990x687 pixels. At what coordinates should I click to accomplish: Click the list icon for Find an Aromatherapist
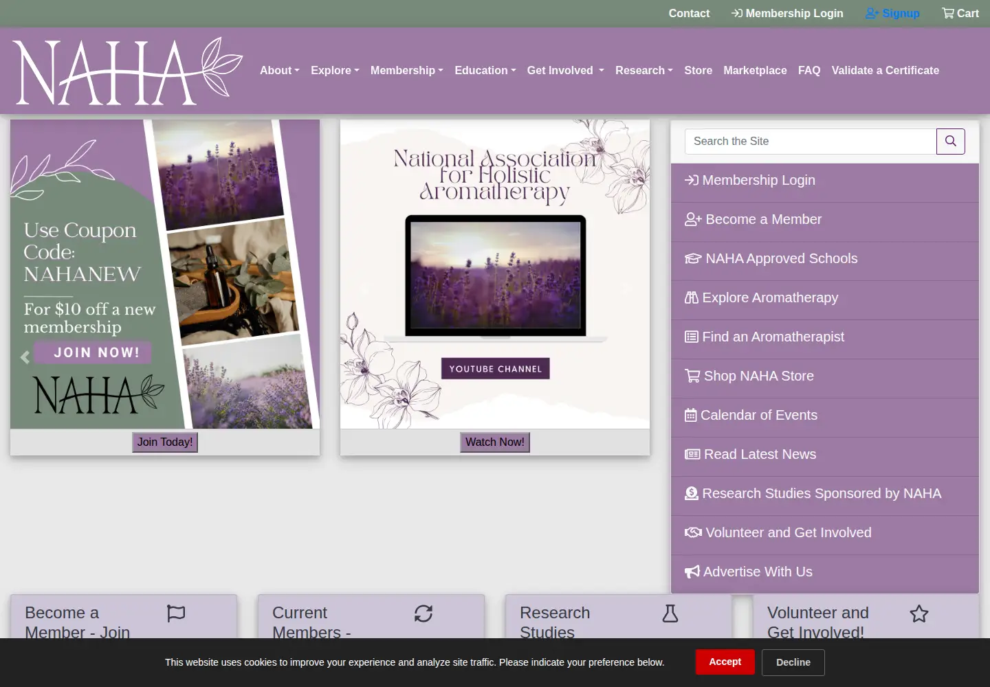[x=692, y=337]
